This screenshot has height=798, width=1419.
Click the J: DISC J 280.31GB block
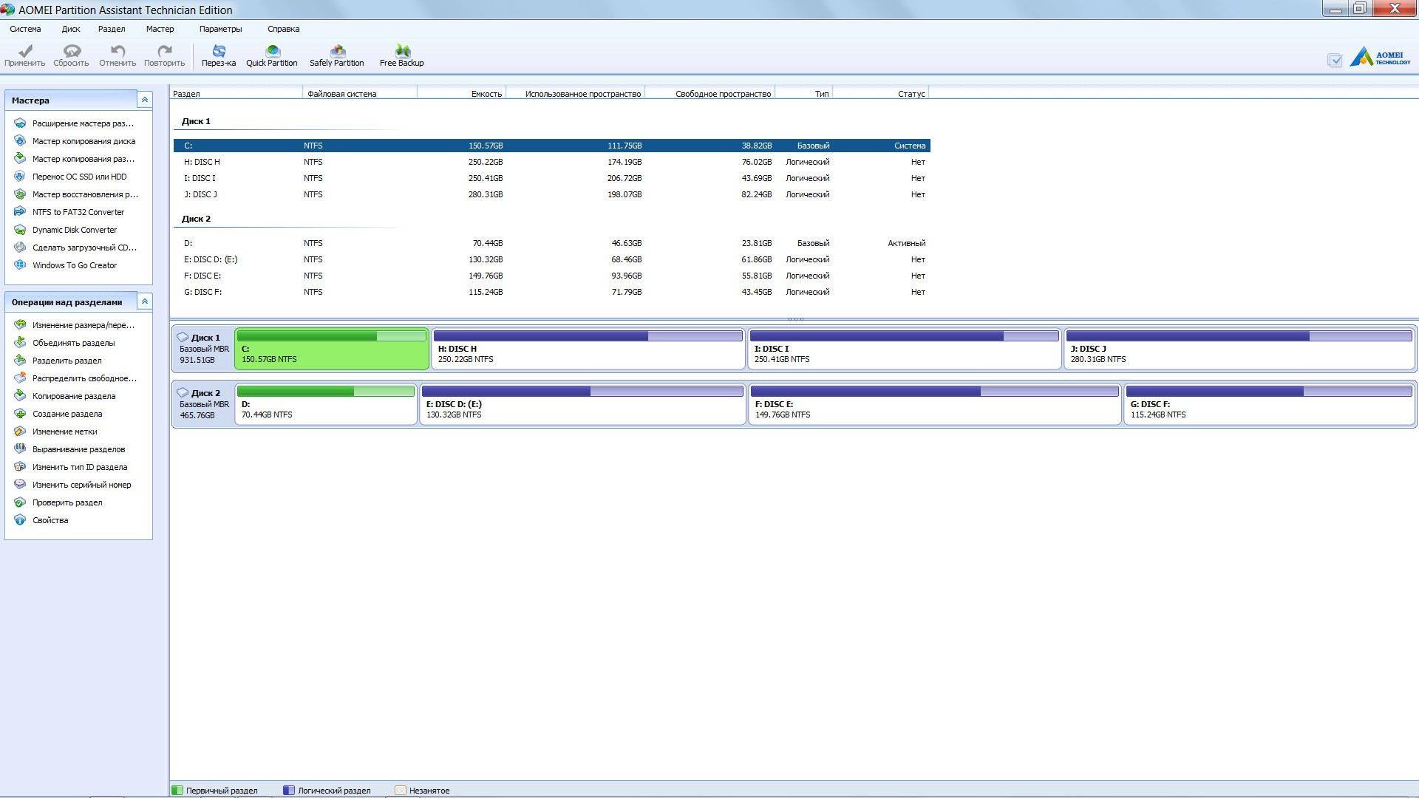tap(1239, 349)
